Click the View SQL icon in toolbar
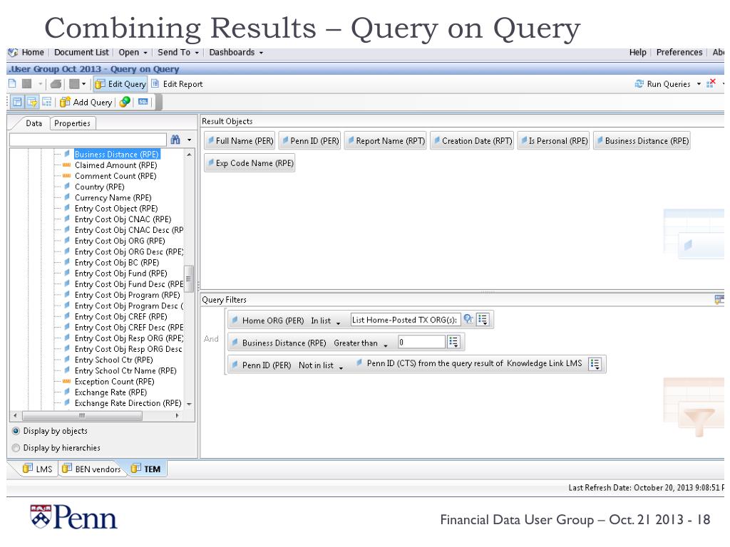 143,103
